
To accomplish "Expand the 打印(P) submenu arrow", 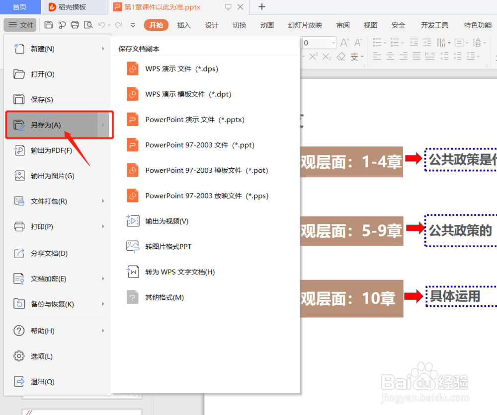I will tap(103, 226).
